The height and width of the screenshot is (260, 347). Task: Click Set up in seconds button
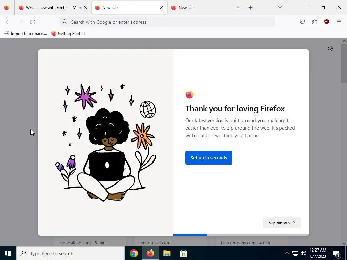pos(209,158)
